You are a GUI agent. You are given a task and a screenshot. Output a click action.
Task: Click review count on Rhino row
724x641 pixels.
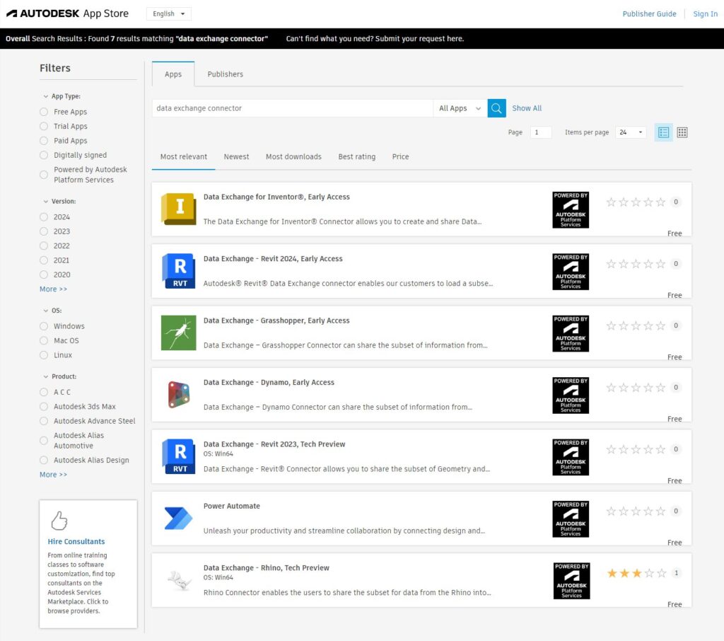(677, 573)
